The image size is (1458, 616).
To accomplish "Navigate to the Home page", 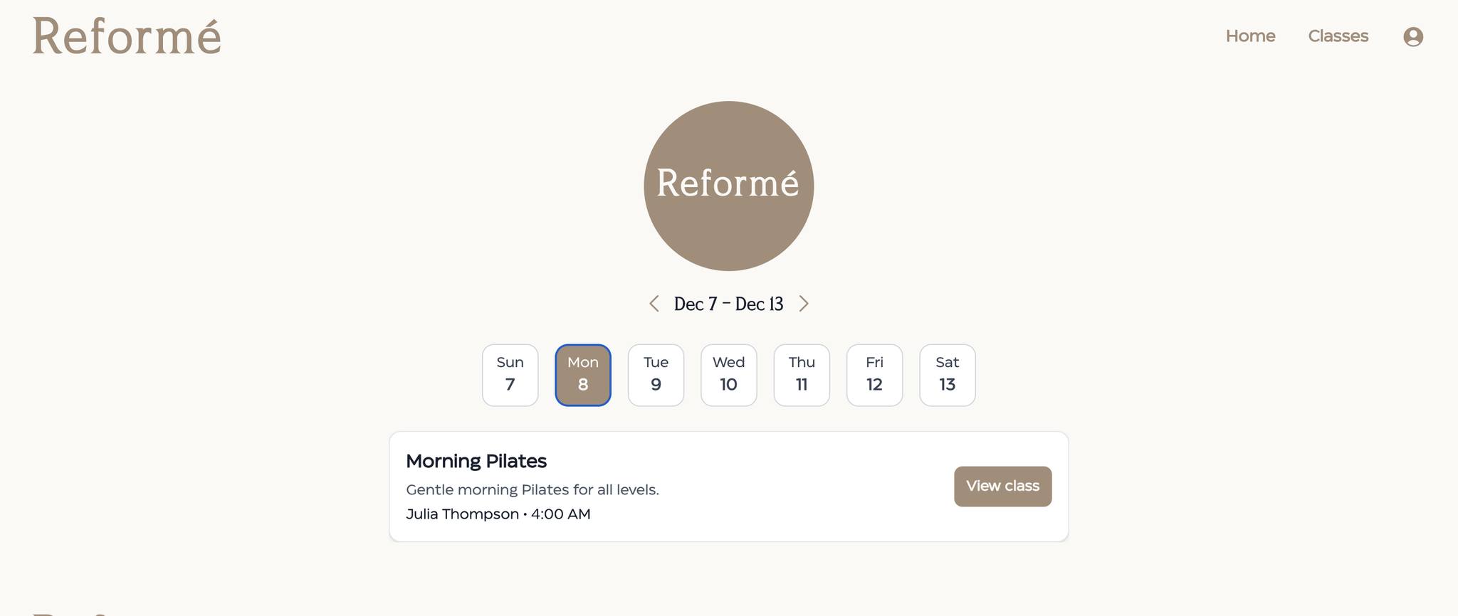I will [1250, 36].
